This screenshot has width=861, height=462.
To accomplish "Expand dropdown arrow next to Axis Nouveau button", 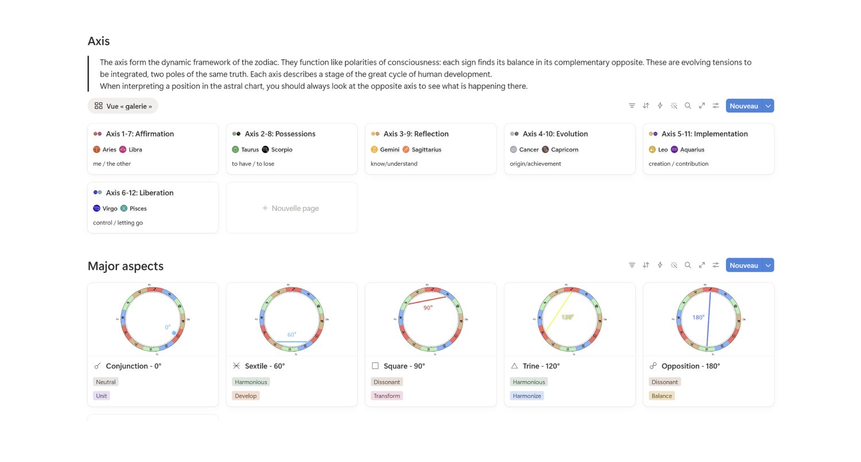I will (768, 105).
